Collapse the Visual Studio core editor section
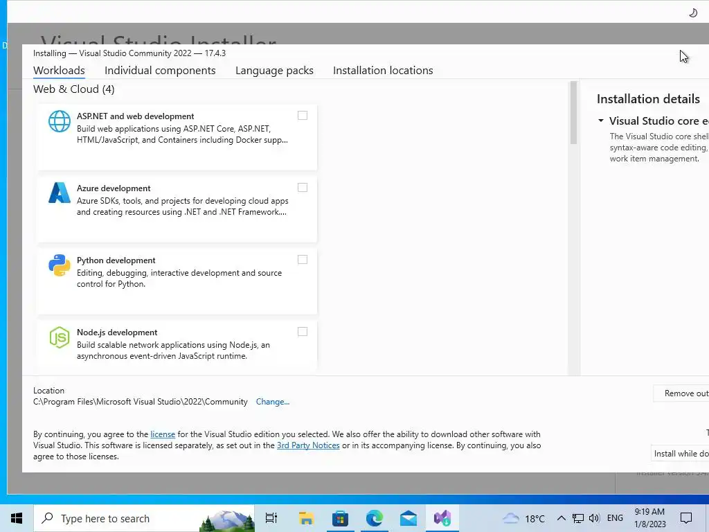The image size is (709, 532). [x=601, y=121]
